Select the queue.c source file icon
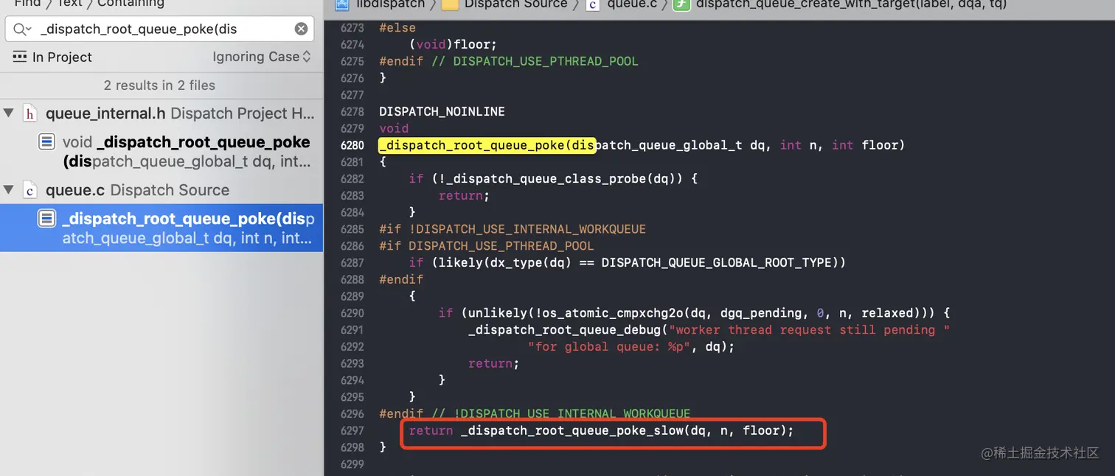This screenshot has width=1115, height=476. (30, 190)
